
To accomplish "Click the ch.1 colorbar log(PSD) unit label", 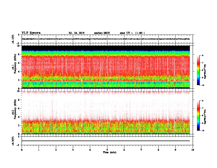I will 205,72.
